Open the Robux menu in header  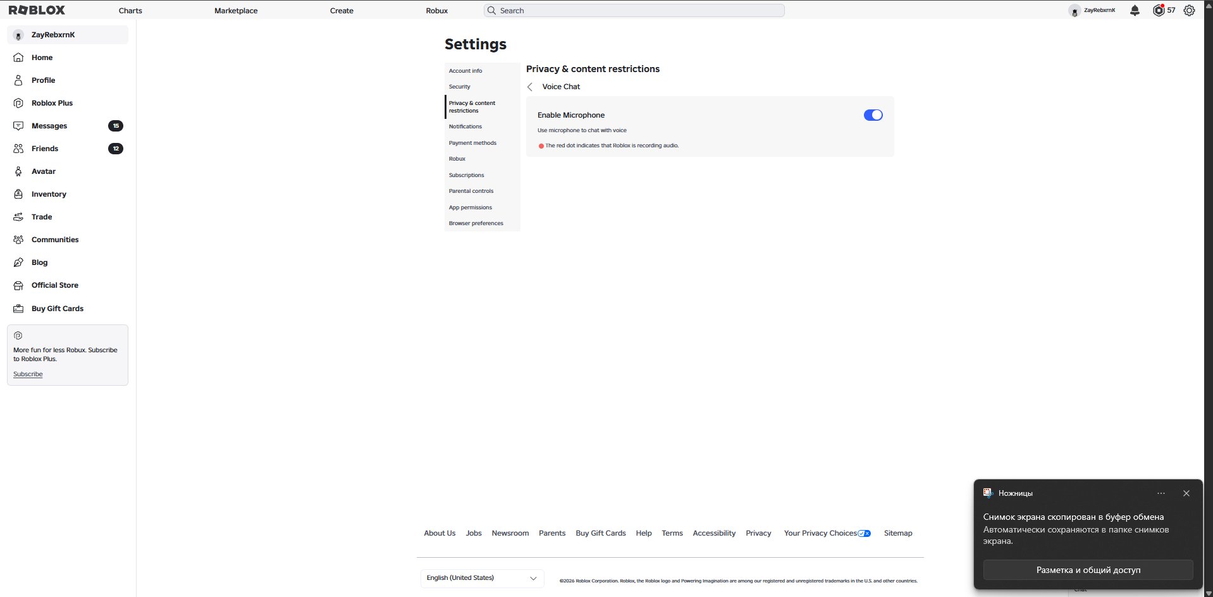[437, 11]
